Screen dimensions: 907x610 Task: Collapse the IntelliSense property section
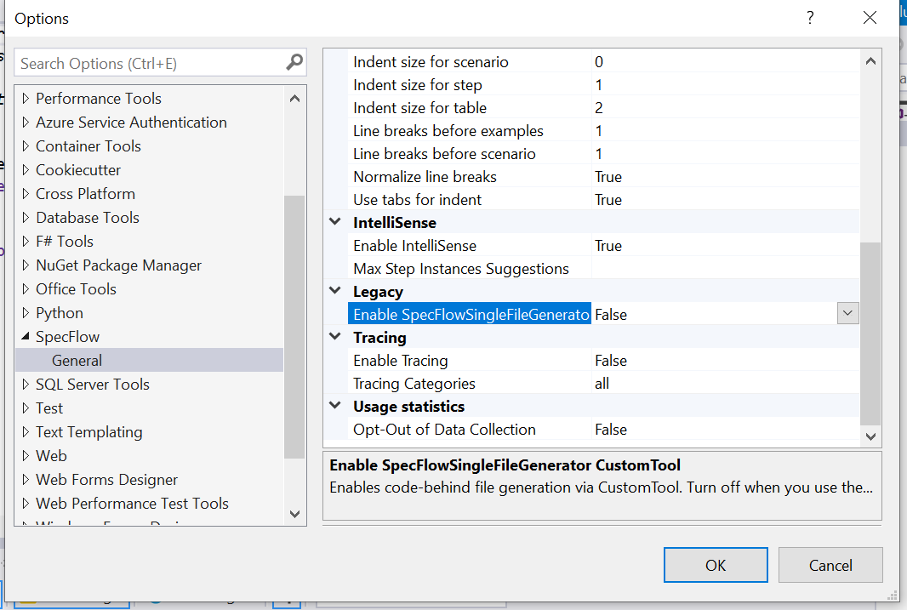[x=335, y=223]
